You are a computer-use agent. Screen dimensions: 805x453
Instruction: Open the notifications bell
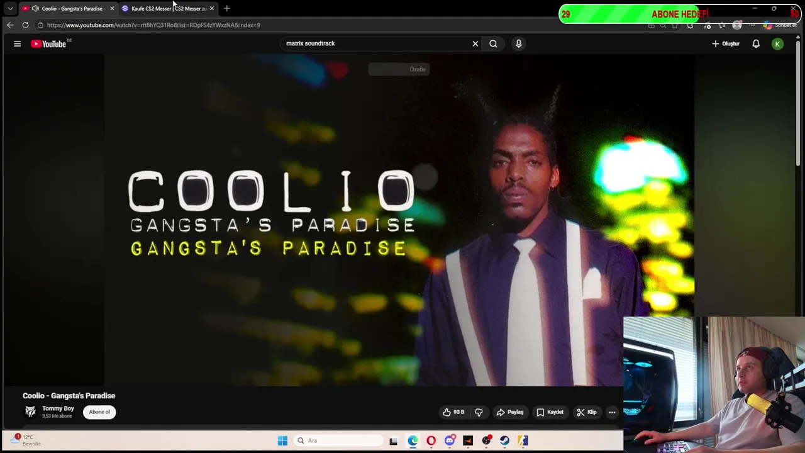[756, 43]
